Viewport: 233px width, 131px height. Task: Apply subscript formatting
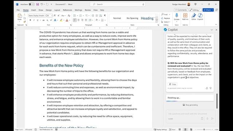(47, 20)
